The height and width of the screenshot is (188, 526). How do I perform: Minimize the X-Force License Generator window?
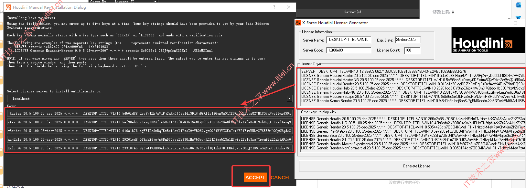tap(501, 23)
